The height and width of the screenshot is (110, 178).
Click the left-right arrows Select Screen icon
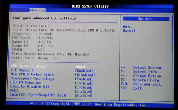[x=123, y=67]
